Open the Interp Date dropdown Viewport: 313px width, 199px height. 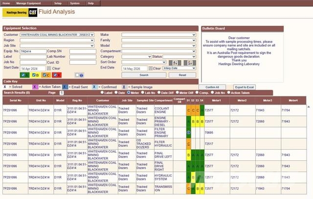179,68
